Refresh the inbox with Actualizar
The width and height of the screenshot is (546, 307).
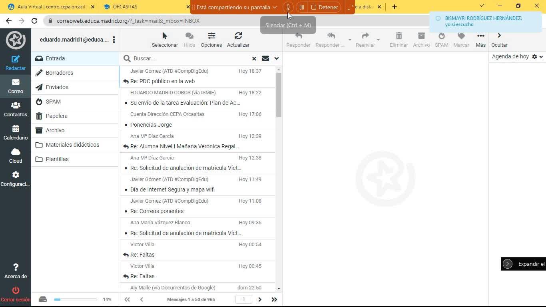click(x=238, y=40)
